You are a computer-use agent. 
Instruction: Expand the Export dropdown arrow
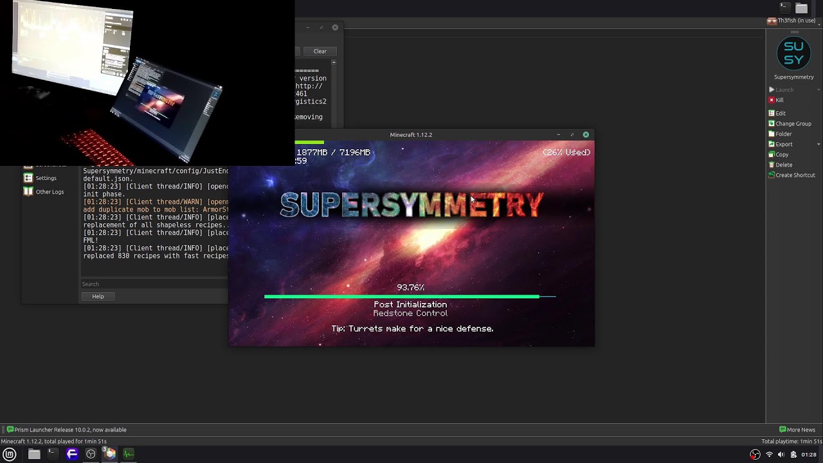[x=818, y=144]
